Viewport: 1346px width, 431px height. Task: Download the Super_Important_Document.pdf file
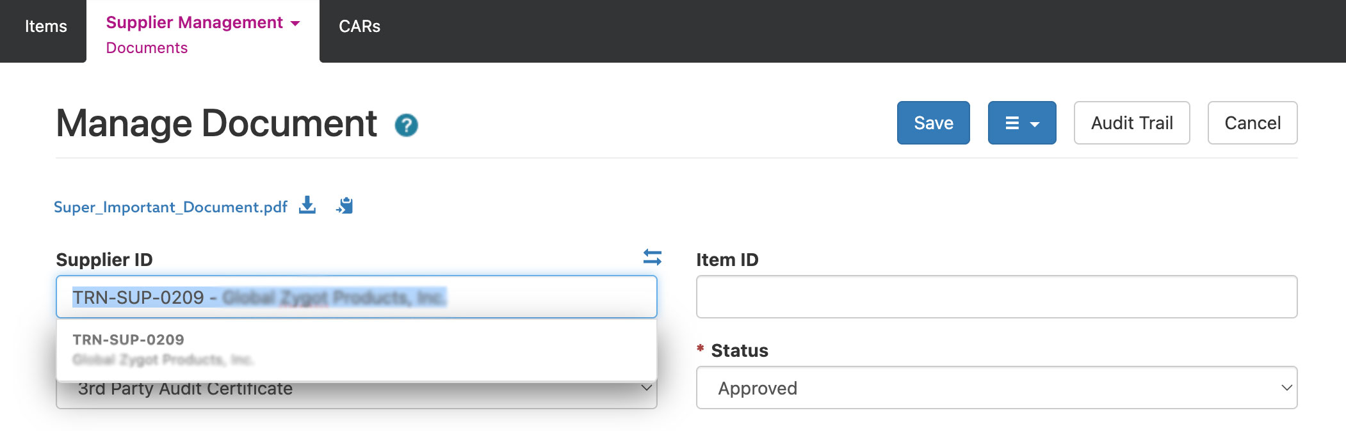point(307,205)
